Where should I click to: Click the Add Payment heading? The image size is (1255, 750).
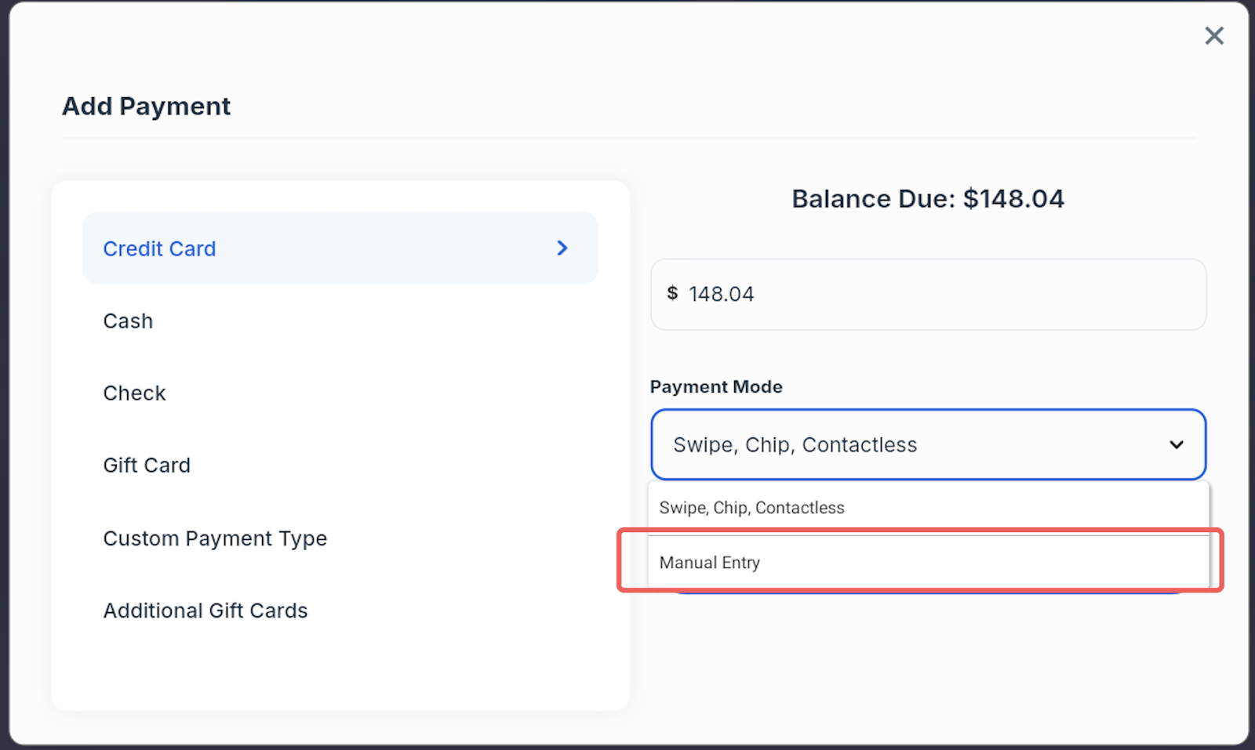[x=146, y=107]
